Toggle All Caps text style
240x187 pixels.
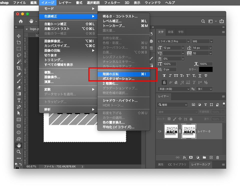176,76
